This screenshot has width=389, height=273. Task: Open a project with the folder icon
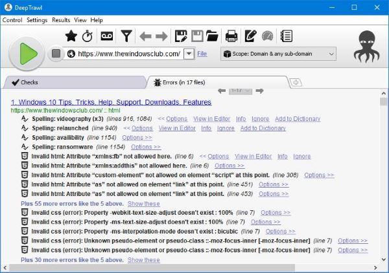pyautogui.click(x=213, y=36)
